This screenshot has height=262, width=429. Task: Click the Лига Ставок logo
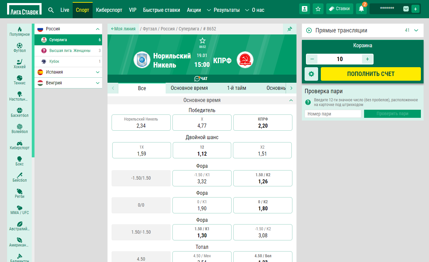[24, 9]
